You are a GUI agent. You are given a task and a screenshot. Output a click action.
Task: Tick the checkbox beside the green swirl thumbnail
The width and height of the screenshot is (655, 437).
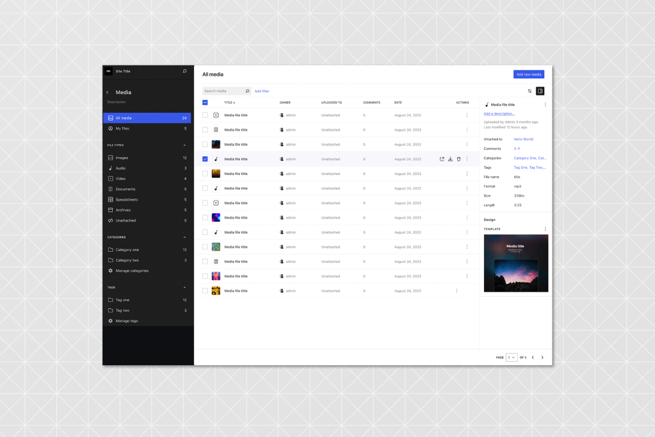tap(205, 247)
